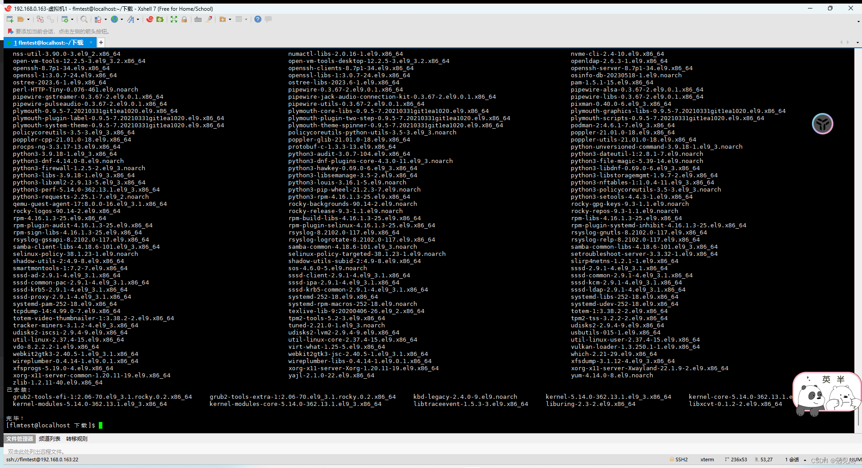Click the plus button to open a new tab
Screen dimensions: 862x468
point(101,42)
